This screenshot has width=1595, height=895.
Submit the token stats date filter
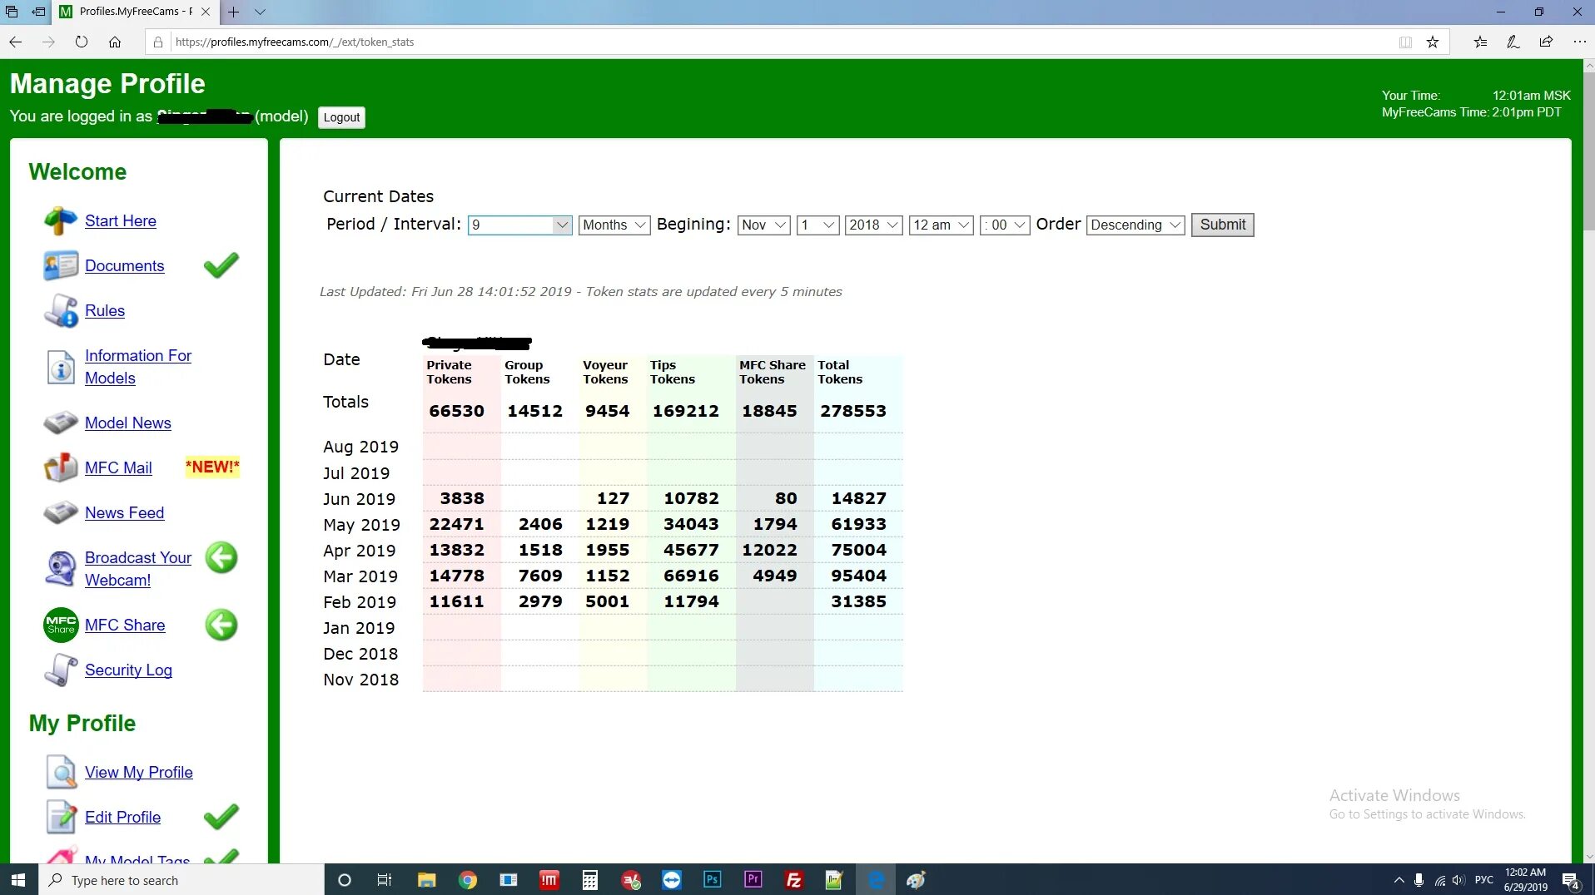(1222, 225)
